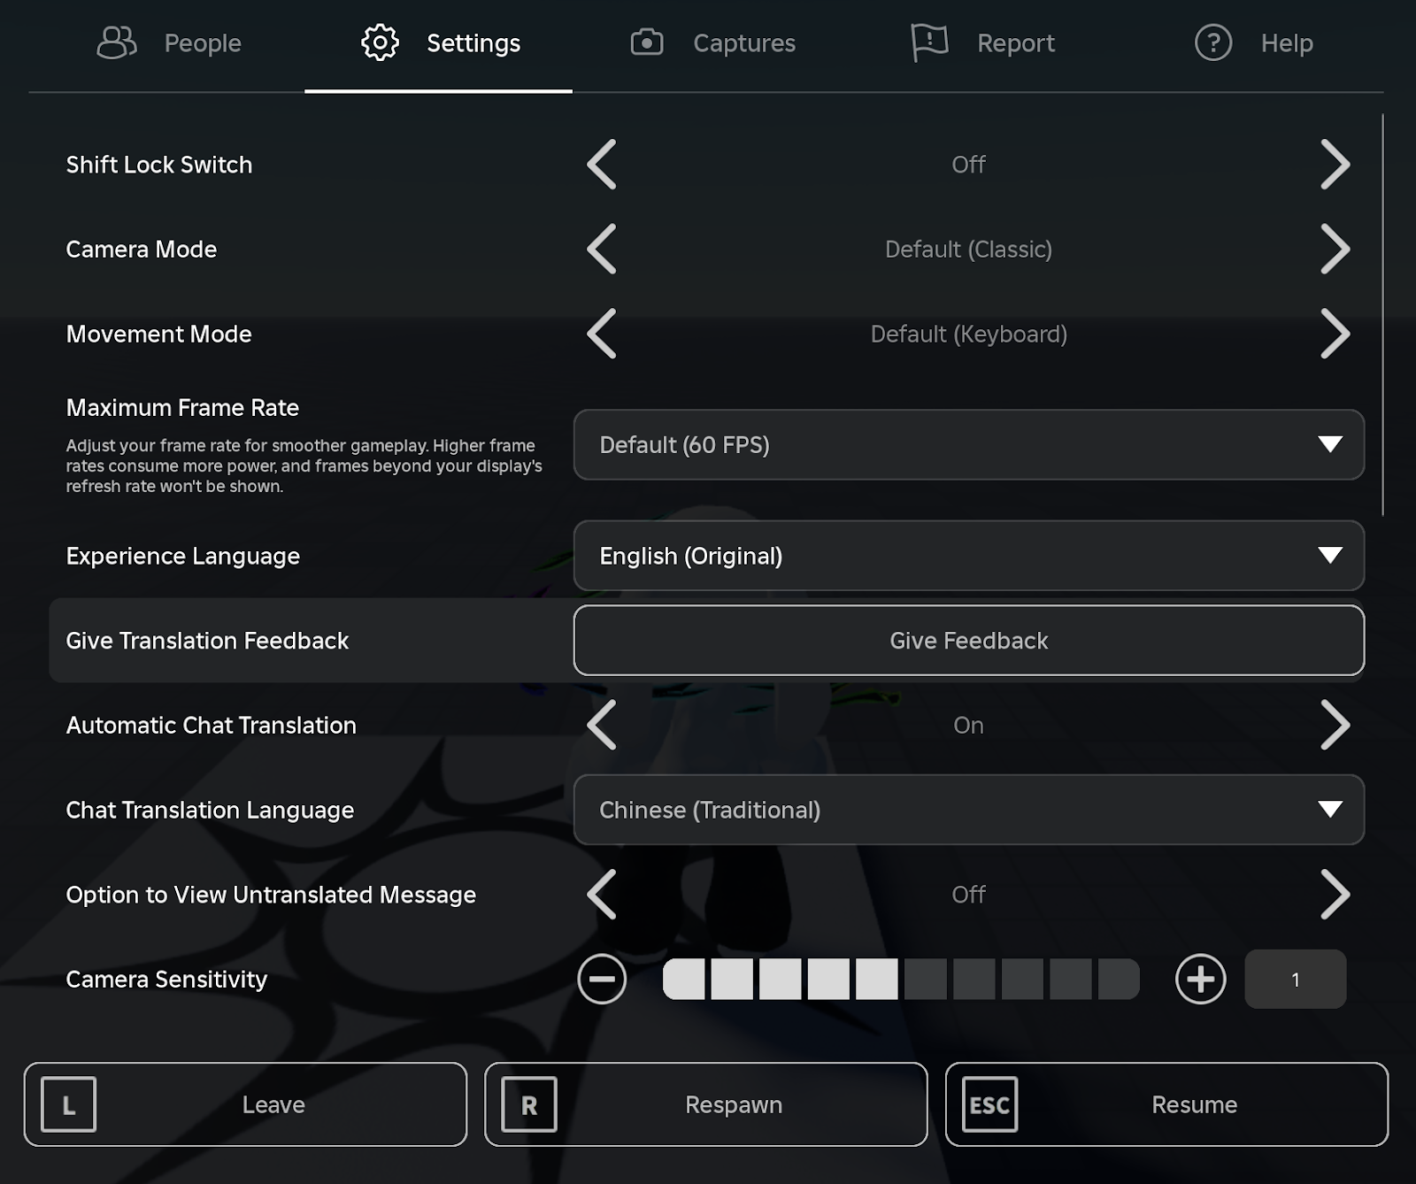Adjust the Camera Sensitivity slider

click(x=900, y=979)
